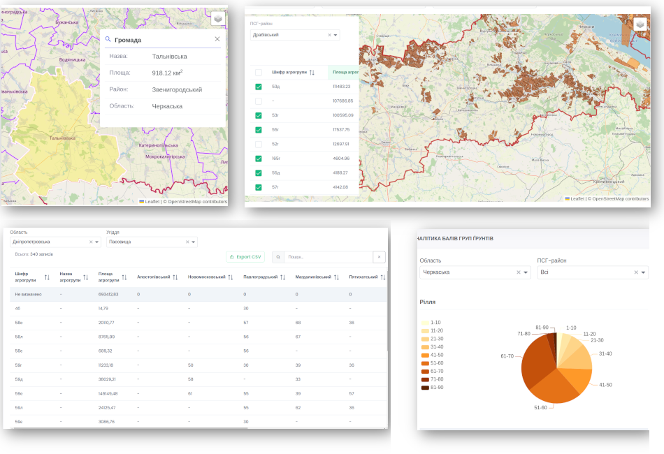Viewport: 664px width, 454px height.
Task: Expand the Дніпропетровська область dropdown
Action: 96,242
